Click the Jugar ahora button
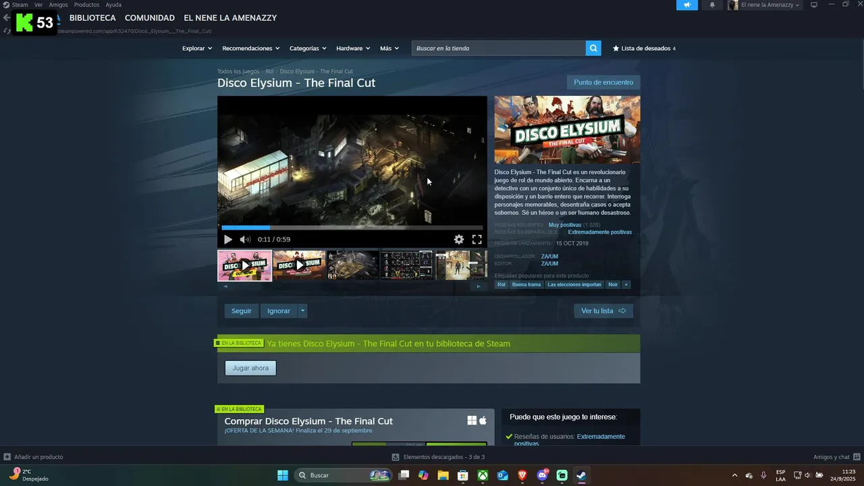The height and width of the screenshot is (486, 864). pos(250,368)
